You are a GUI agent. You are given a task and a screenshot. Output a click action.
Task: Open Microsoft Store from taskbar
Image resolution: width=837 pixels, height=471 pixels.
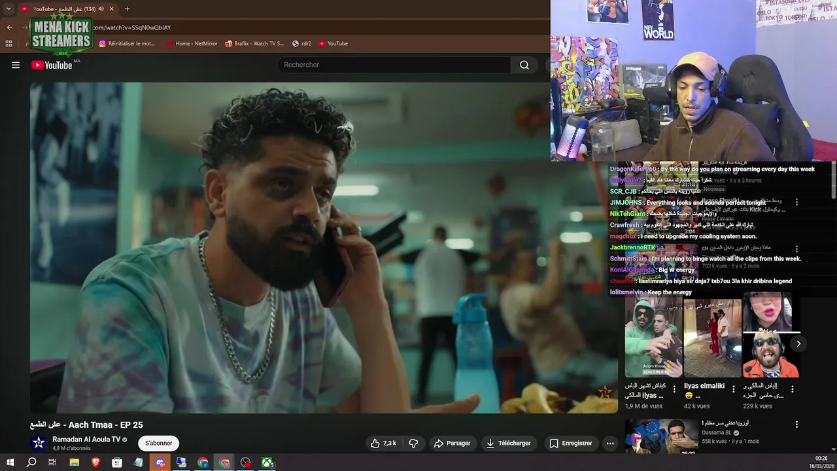click(117, 462)
